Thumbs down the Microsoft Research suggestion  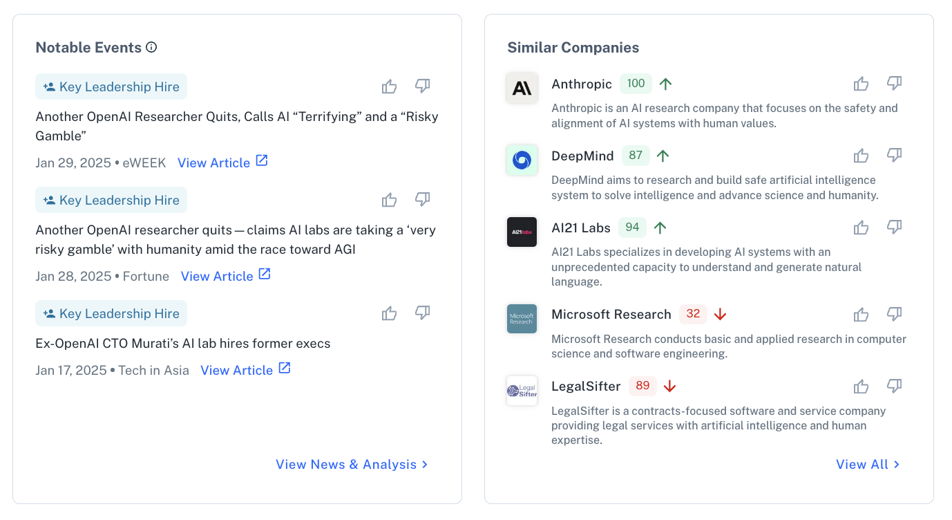tap(894, 315)
